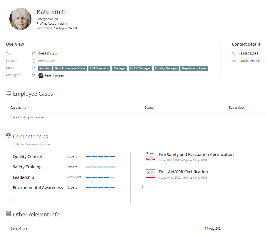Click the Other relevant info building icon

pos(9,214)
